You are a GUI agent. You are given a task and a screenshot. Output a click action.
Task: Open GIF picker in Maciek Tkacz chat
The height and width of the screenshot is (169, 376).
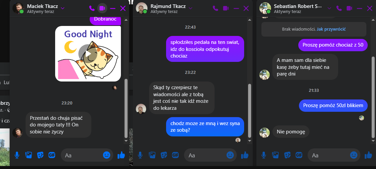(52, 155)
